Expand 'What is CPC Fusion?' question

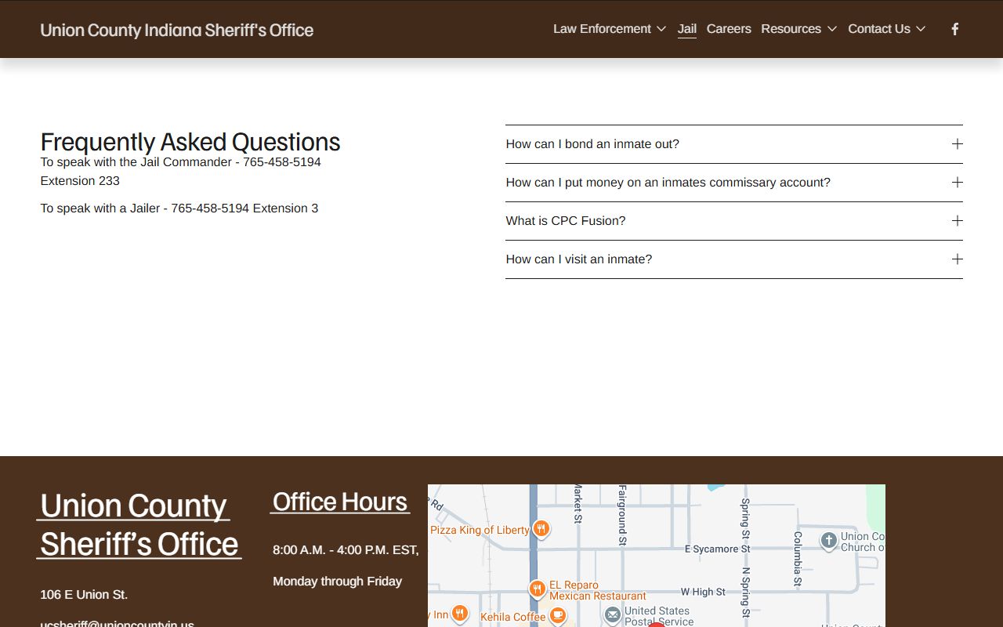[733, 221]
